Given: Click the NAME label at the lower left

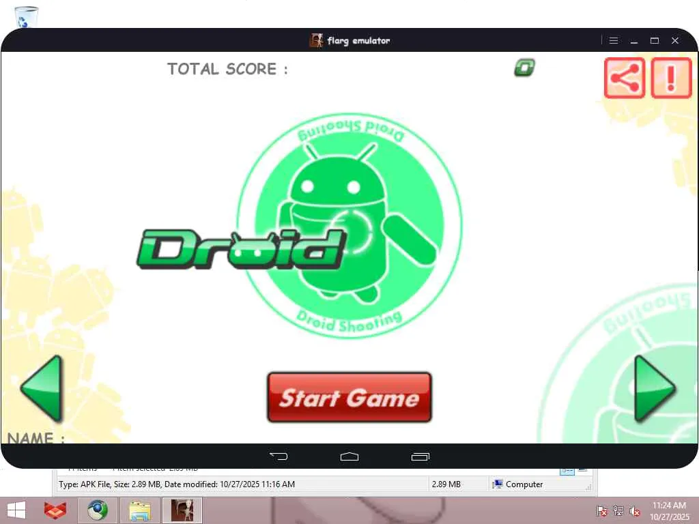Looking at the screenshot, I should coord(36,438).
